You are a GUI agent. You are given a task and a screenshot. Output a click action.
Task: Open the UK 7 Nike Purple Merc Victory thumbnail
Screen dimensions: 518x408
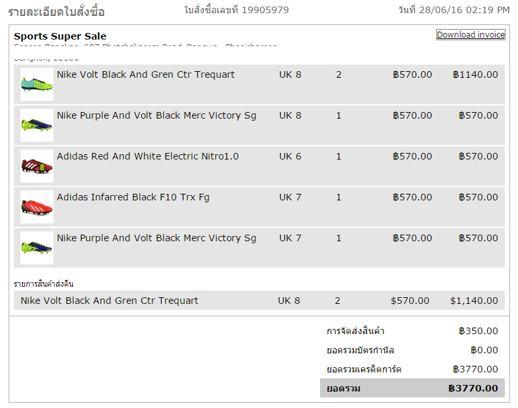point(37,248)
